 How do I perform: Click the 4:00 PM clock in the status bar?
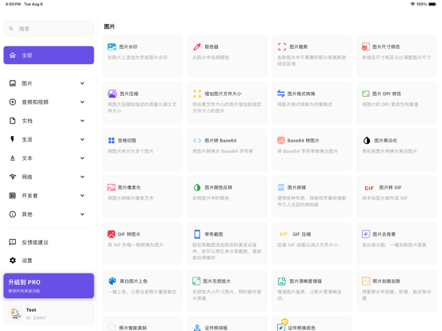coord(13,4)
